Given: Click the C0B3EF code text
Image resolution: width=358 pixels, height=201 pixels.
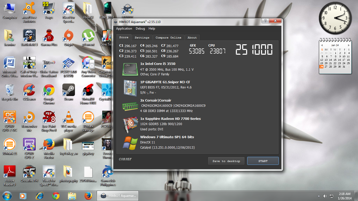Looking at the screenshot, I should point(125,159).
